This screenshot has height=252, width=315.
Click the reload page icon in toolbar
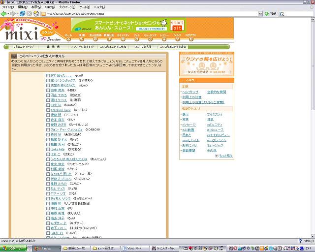(23, 14)
